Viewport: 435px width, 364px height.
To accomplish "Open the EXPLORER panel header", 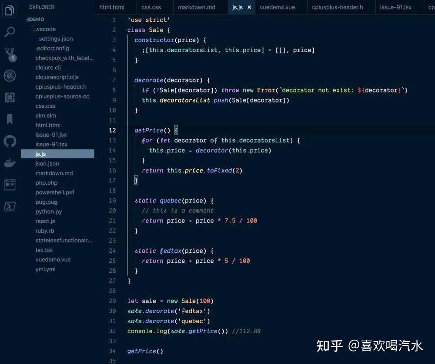I will coord(42,7).
